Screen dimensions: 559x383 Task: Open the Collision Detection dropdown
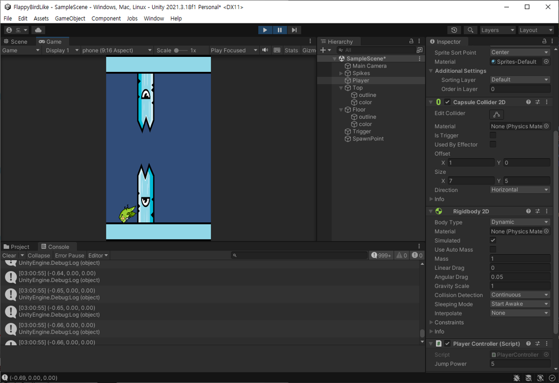coord(520,295)
